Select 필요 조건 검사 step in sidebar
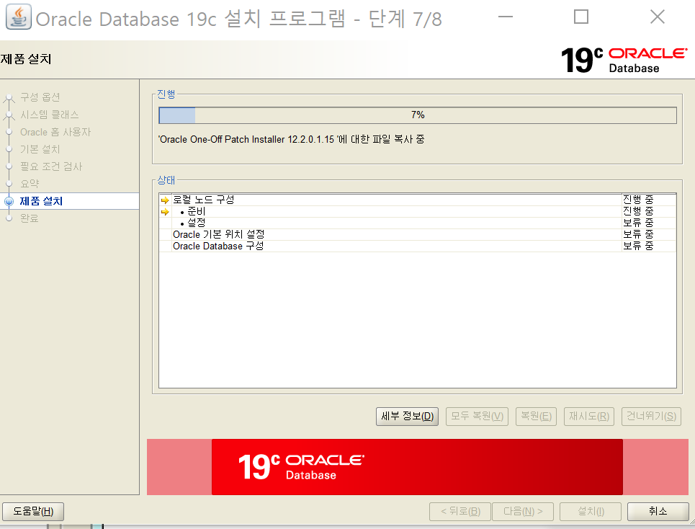The image size is (695, 529). pos(51,166)
